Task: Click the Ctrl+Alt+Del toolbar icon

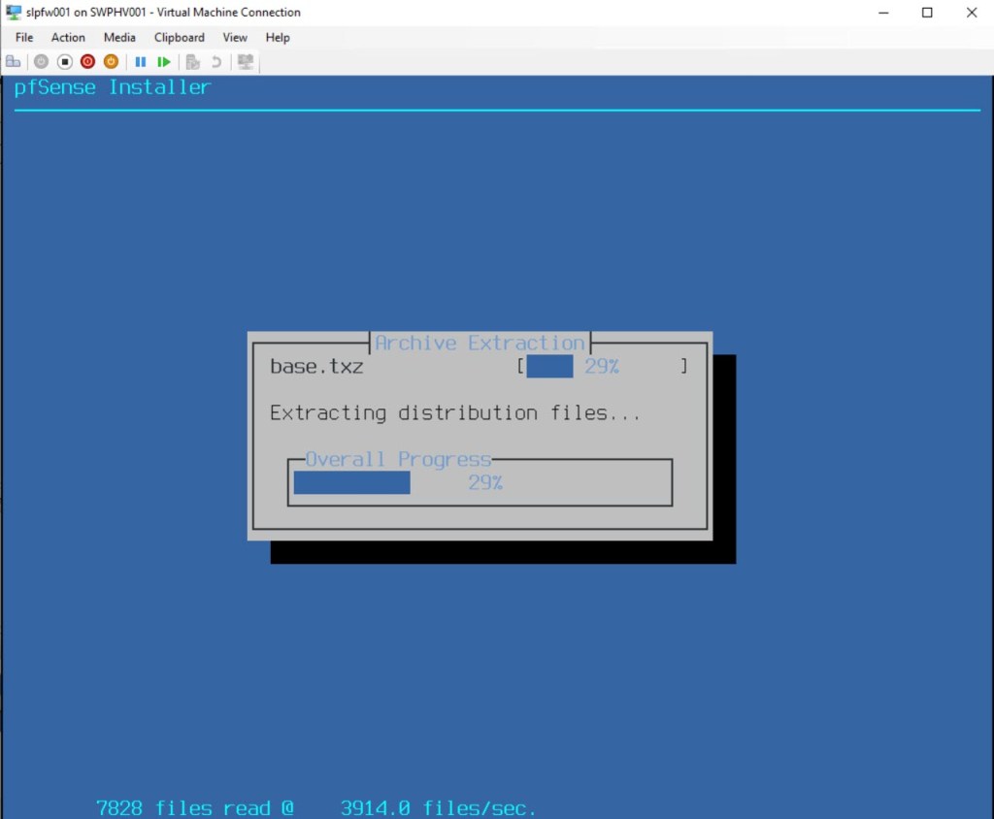Action: (14, 61)
